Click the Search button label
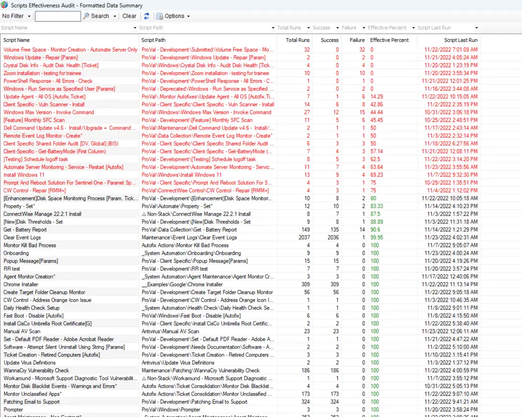Image resolution: width=522 pixels, height=417 pixels. [x=100, y=16]
